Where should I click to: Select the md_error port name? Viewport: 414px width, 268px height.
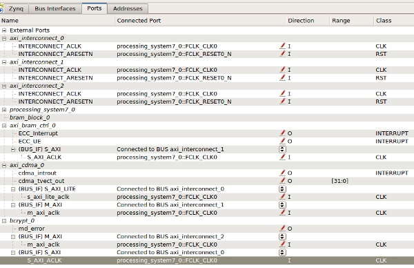pos(32,229)
